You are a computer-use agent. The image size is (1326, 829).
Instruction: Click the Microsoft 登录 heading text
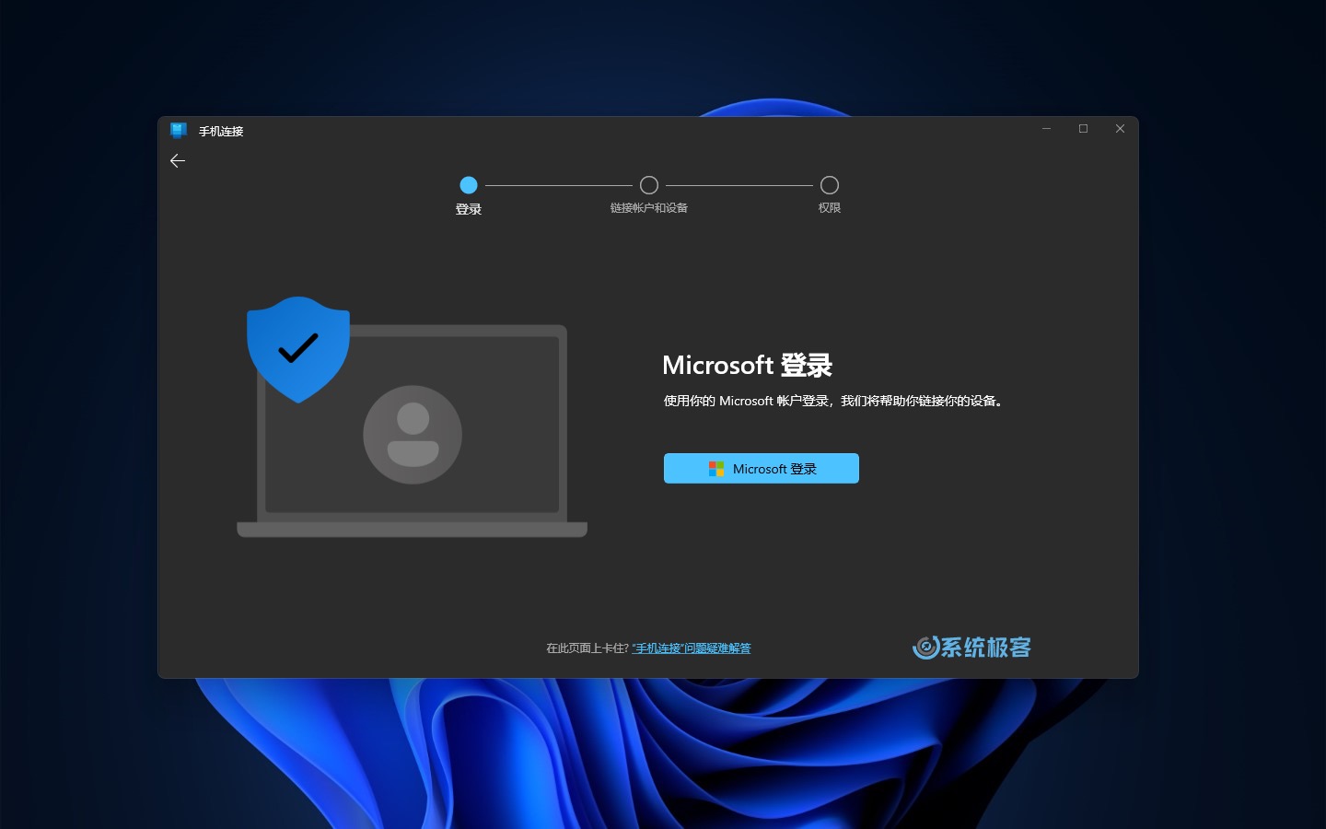747,365
